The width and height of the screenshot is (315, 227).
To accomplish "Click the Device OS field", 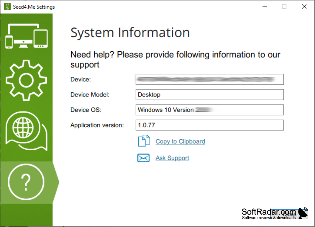I will coord(209,110).
